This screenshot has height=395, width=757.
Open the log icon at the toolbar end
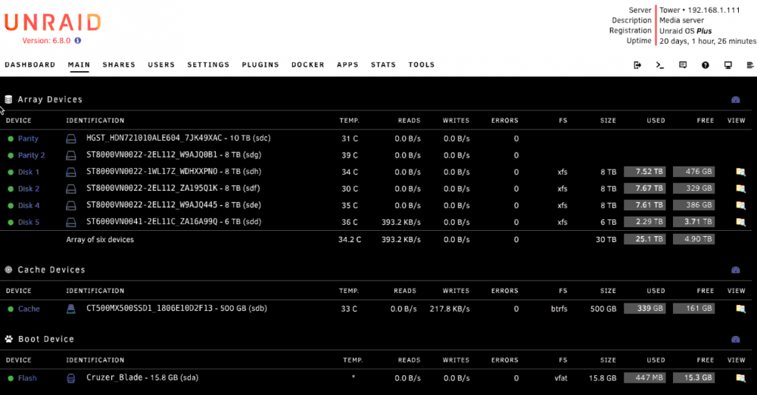coord(749,65)
